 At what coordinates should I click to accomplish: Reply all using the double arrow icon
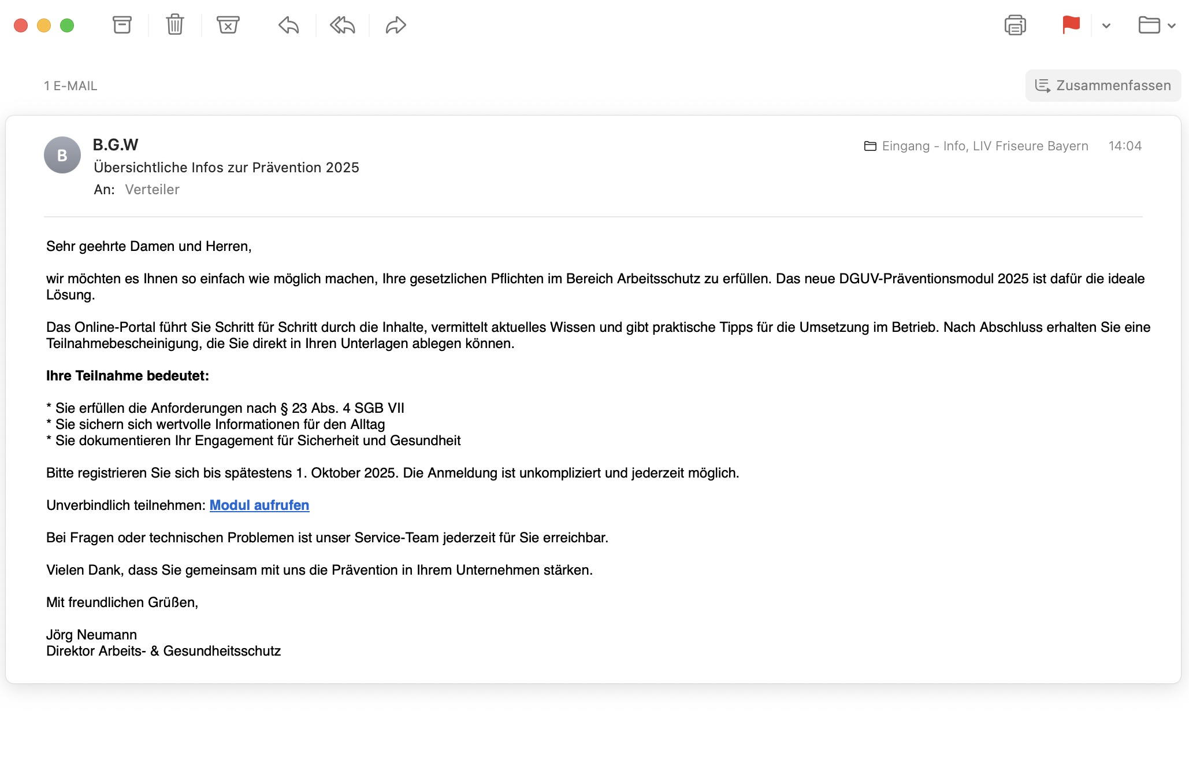point(342,25)
